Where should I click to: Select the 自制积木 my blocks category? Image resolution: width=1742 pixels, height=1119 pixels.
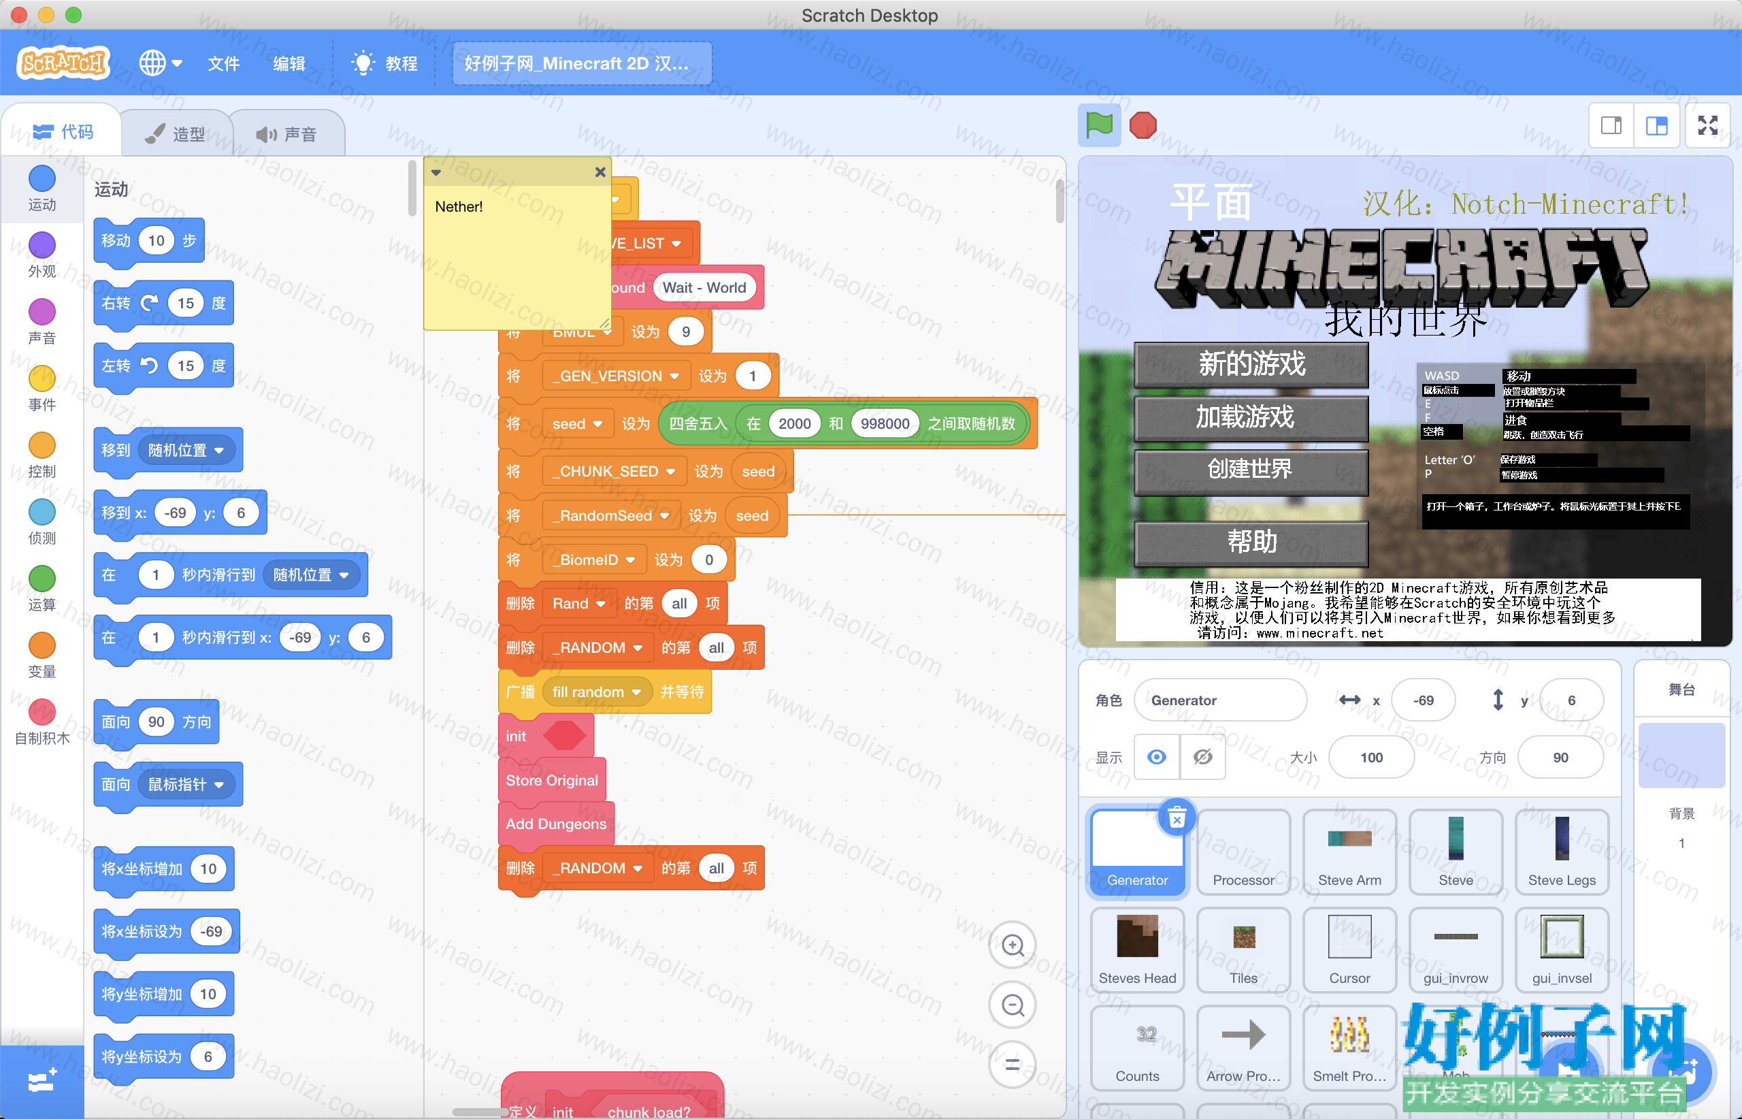tap(42, 723)
